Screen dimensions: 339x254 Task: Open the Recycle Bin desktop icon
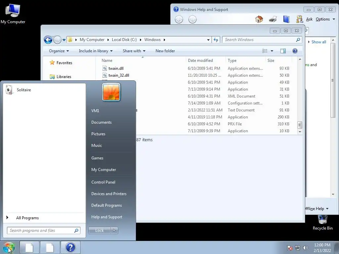(322, 223)
